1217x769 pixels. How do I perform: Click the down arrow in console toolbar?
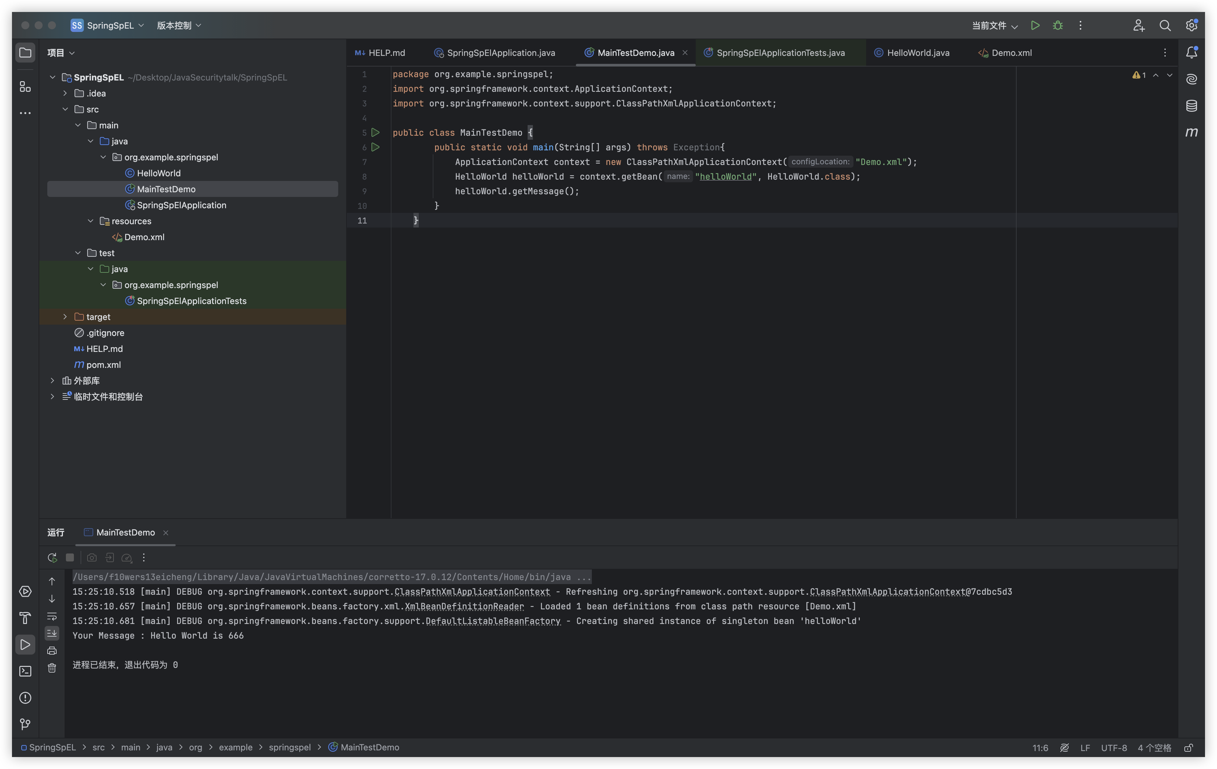pos(52,599)
